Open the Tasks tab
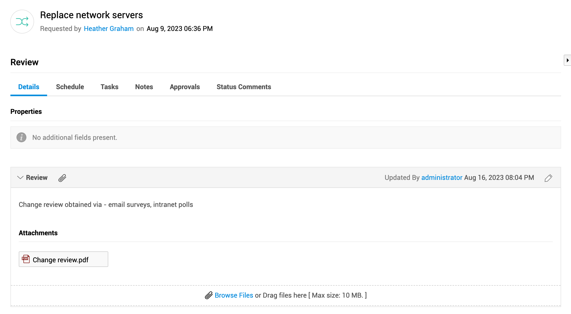This screenshot has height=314, width=571. pyautogui.click(x=109, y=87)
